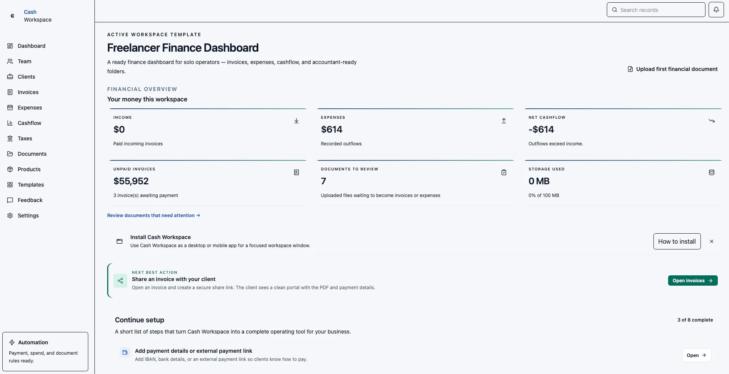
Task: Click the Dashboard grid icon in sidebar
Action: pyautogui.click(x=10, y=46)
